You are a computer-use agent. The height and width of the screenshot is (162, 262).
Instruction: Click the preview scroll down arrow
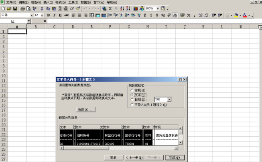pyautogui.click(x=181, y=142)
